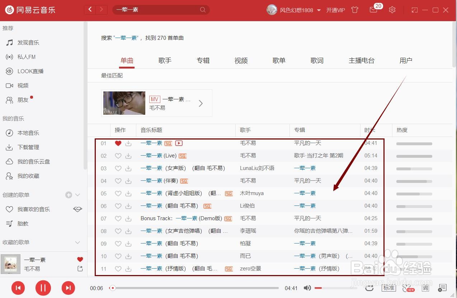Click the search magnifier icon

(x=203, y=10)
